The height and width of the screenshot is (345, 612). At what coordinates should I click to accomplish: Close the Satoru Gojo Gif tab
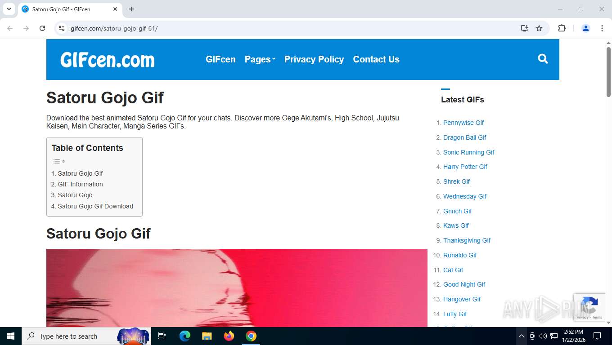[x=115, y=9]
